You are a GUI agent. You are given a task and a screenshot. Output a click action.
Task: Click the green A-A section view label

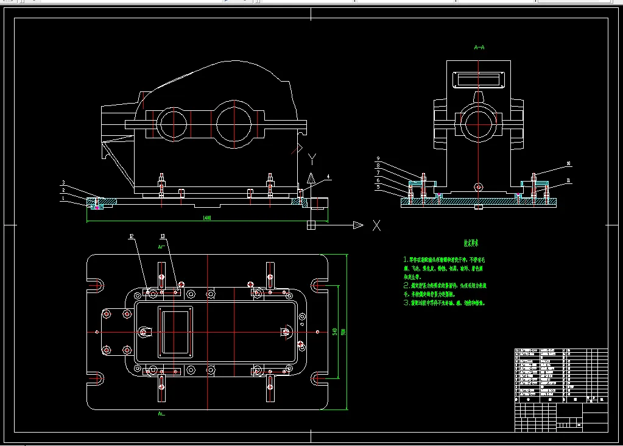(x=479, y=48)
